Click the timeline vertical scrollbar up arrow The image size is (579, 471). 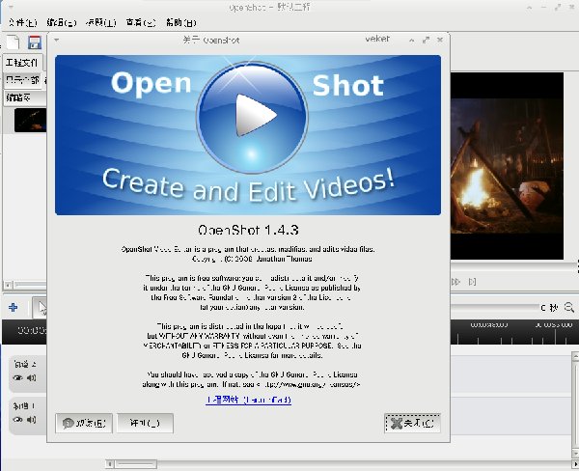pyautogui.click(x=575, y=355)
